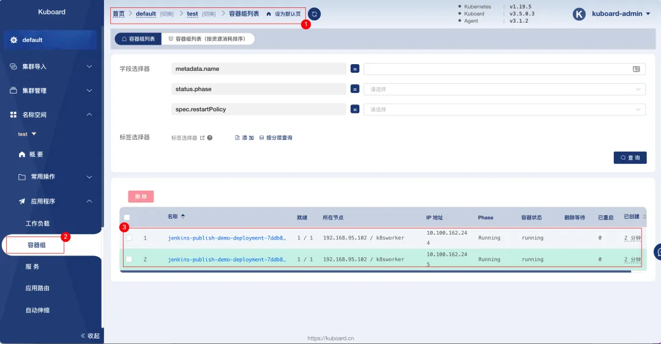This screenshot has width=661, height=344.
Task: Click the 查询 search button
Action: point(630,158)
